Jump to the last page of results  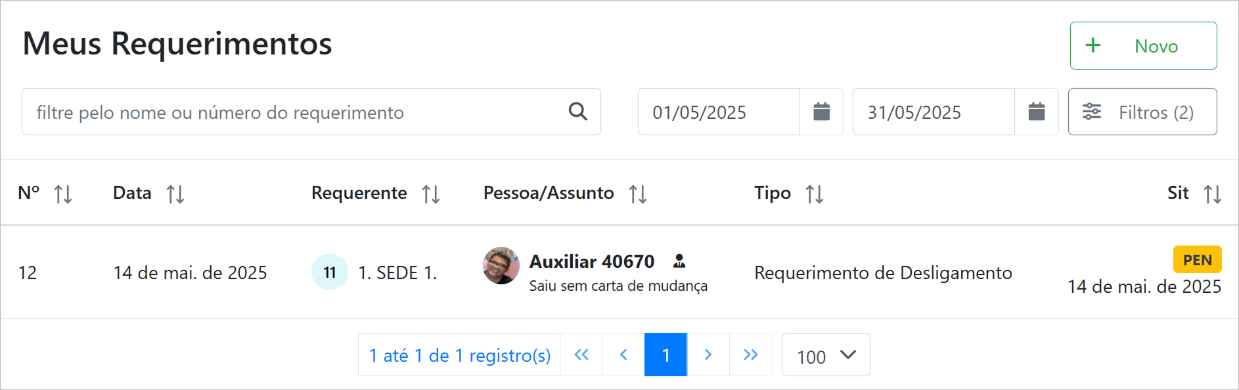click(751, 355)
